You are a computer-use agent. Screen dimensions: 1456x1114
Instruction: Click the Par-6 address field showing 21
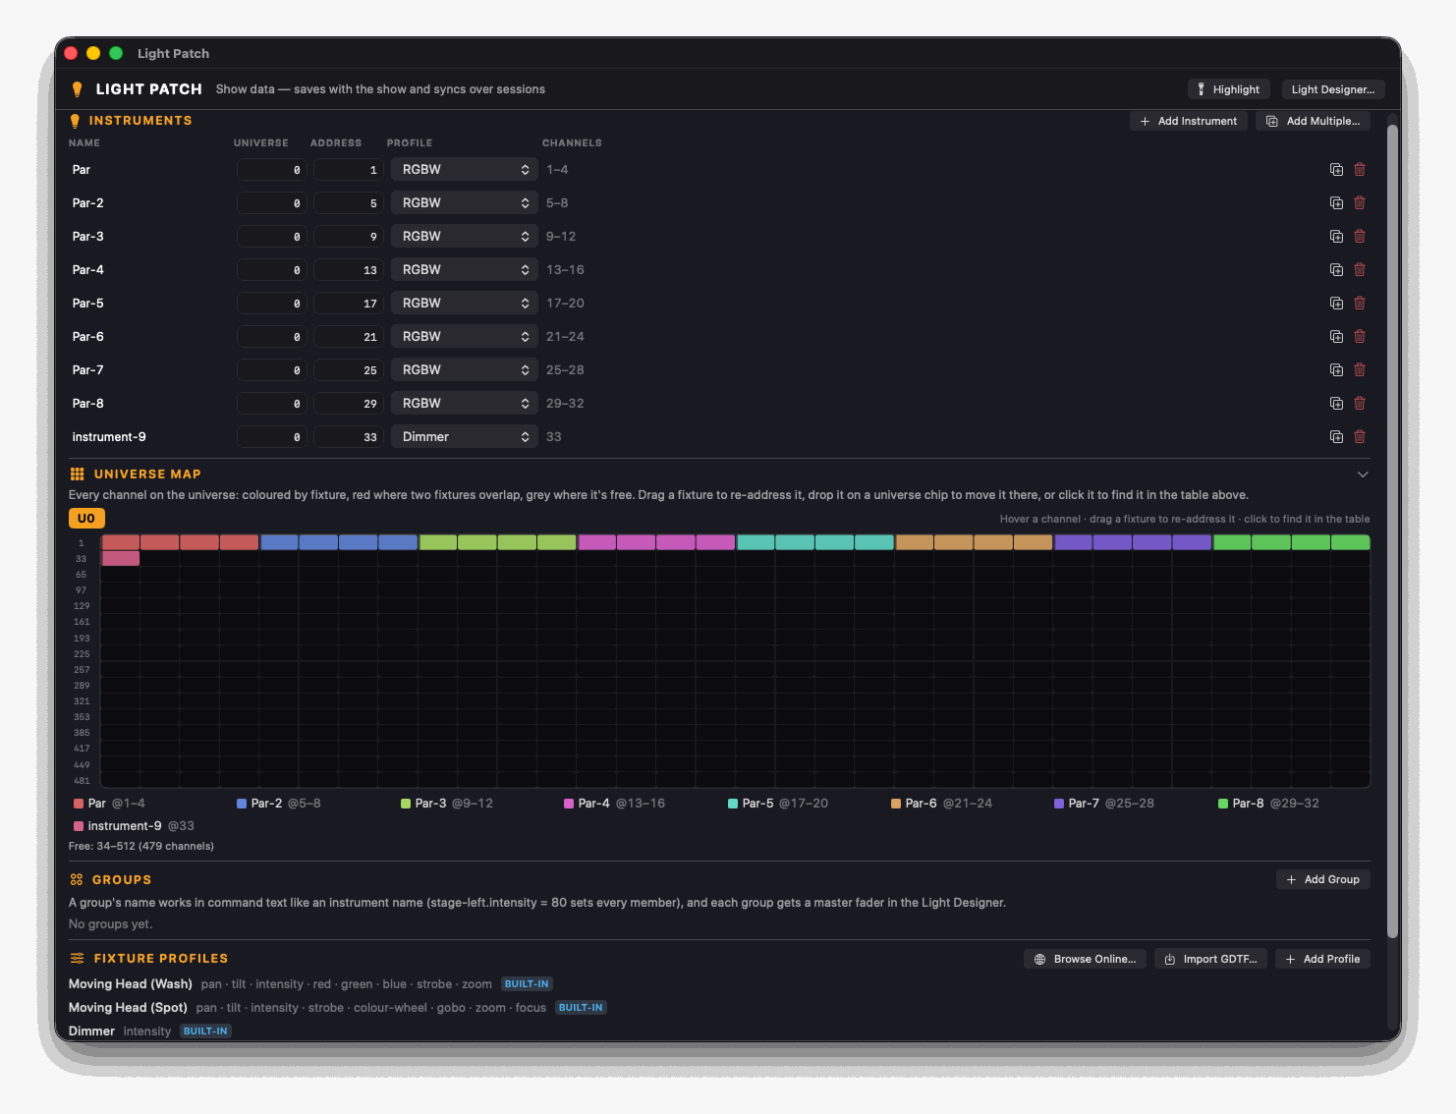(x=348, y=337)
